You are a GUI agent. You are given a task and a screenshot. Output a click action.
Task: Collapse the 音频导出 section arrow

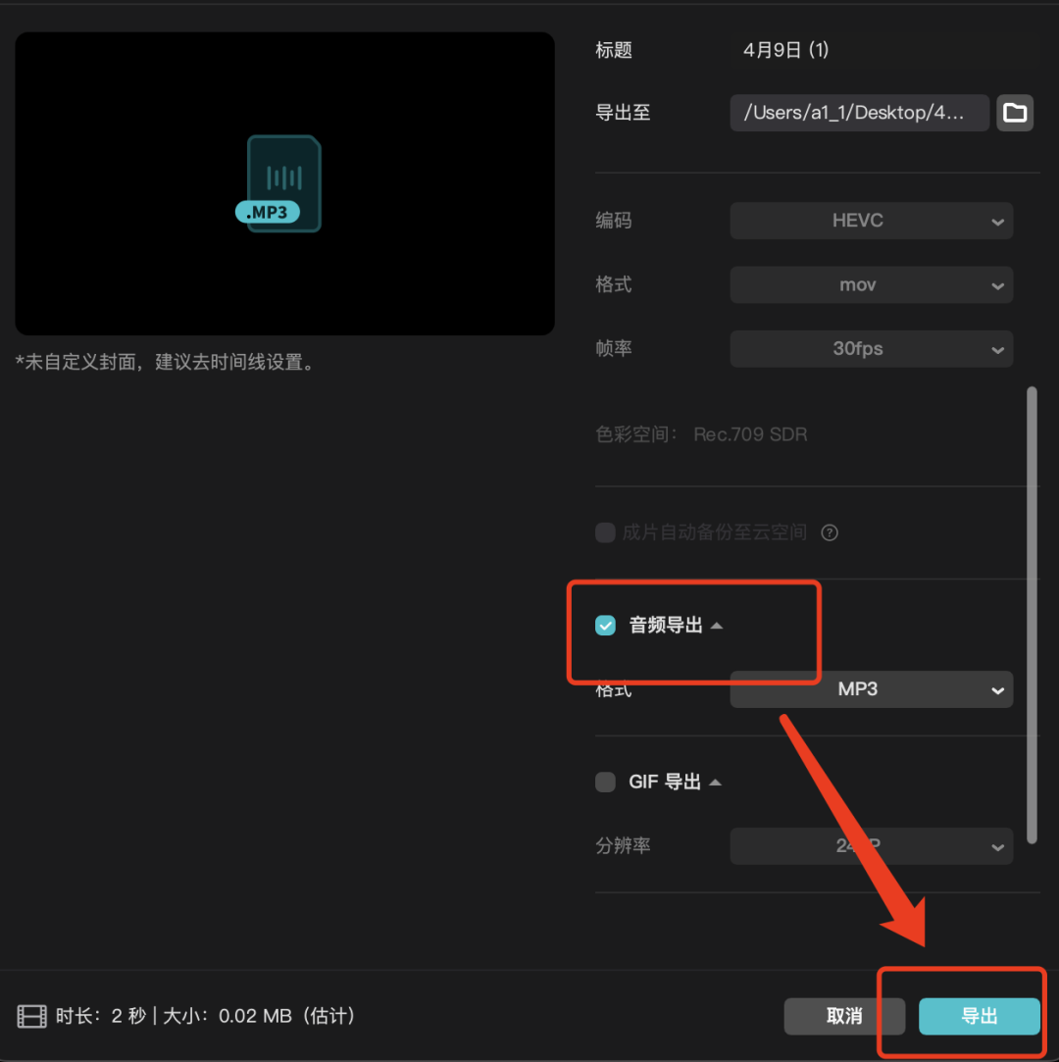[x=719, y=625]
